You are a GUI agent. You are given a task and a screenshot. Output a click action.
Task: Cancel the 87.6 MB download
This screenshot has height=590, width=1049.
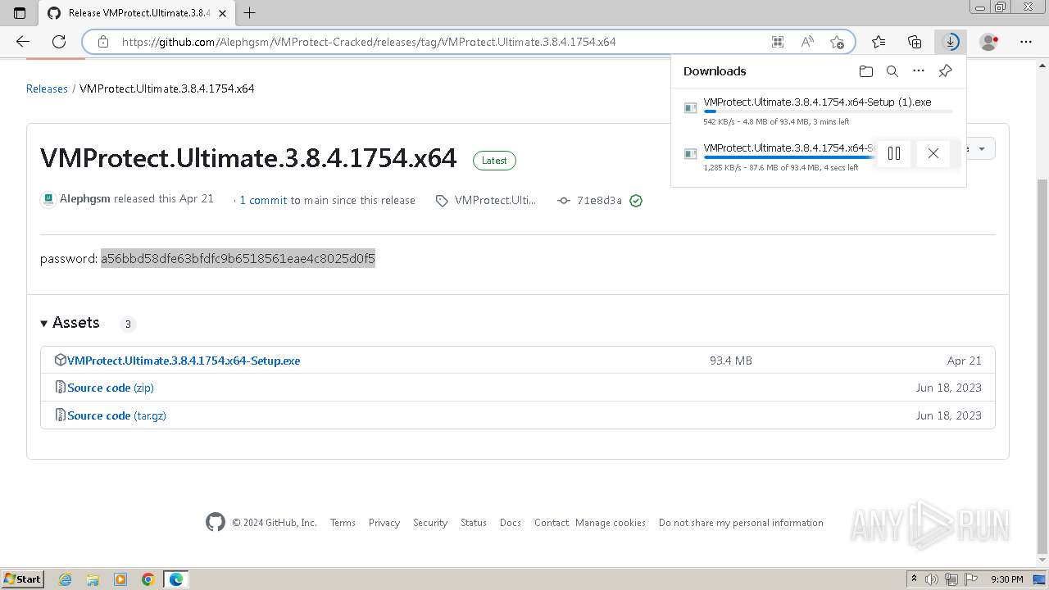pyautogui.click(x=933, y=153)
